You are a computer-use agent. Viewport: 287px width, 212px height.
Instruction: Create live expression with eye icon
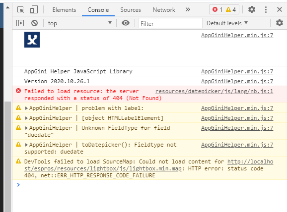tap(126, 23)
